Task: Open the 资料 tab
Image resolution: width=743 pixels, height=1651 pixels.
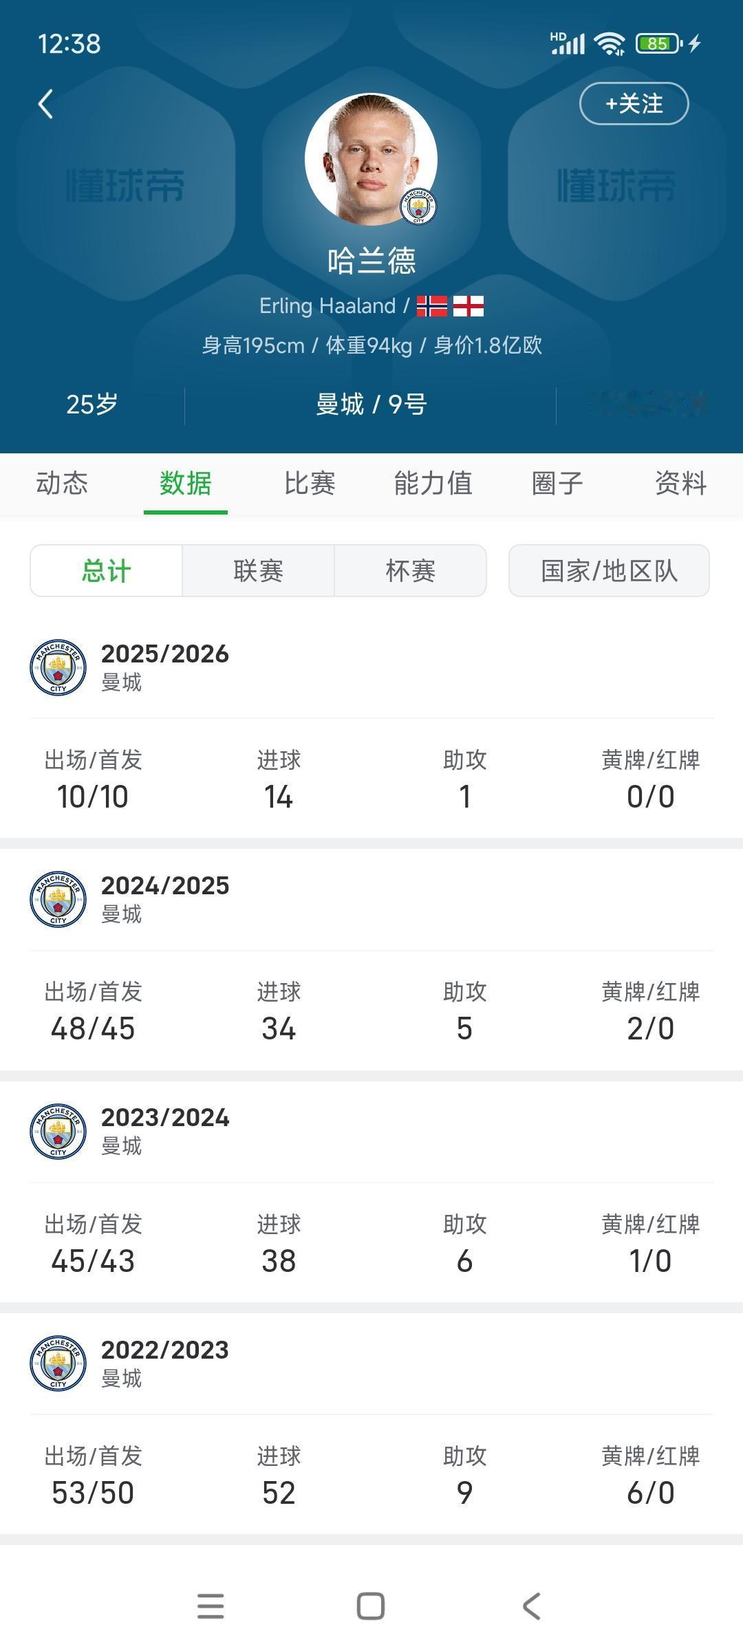Action: pos(680,484)
